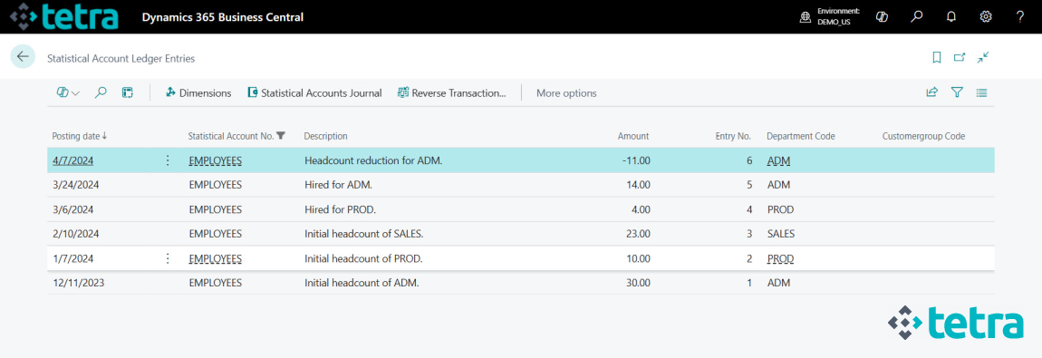
Task: Go back using the arrow button
Action: (23, 57)
